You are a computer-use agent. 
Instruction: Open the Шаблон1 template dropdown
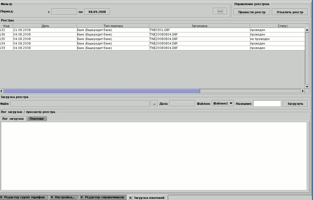pos(223,103)
